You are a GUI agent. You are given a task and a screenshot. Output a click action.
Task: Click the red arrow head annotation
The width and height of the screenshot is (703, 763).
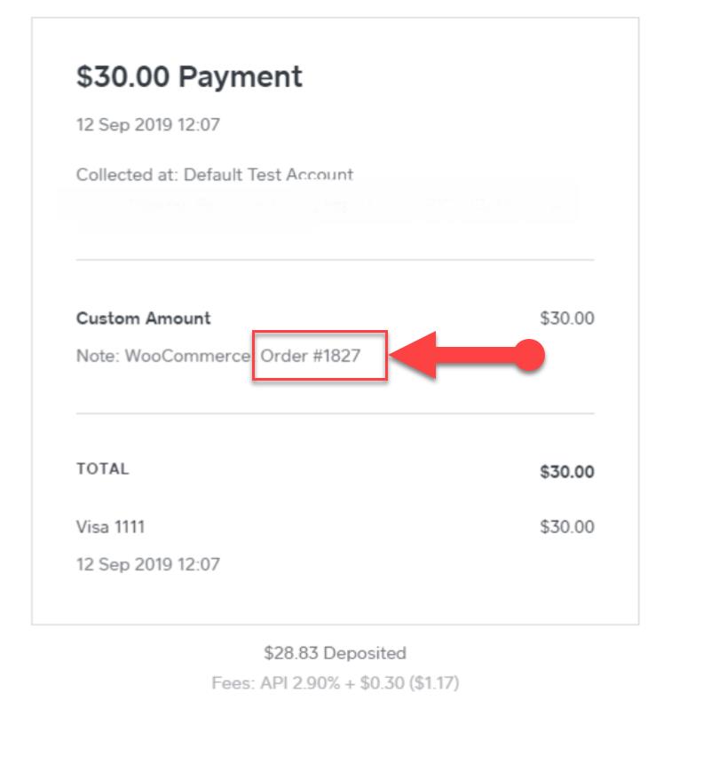click(414, 355)
